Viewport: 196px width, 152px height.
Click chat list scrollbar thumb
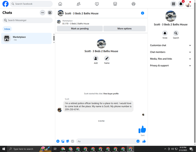pyautogui.click(x=54, y=38)
